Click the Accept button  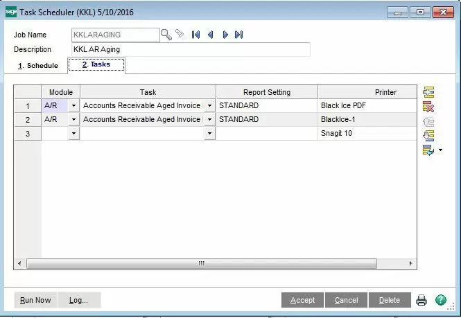tap(302, 300)
